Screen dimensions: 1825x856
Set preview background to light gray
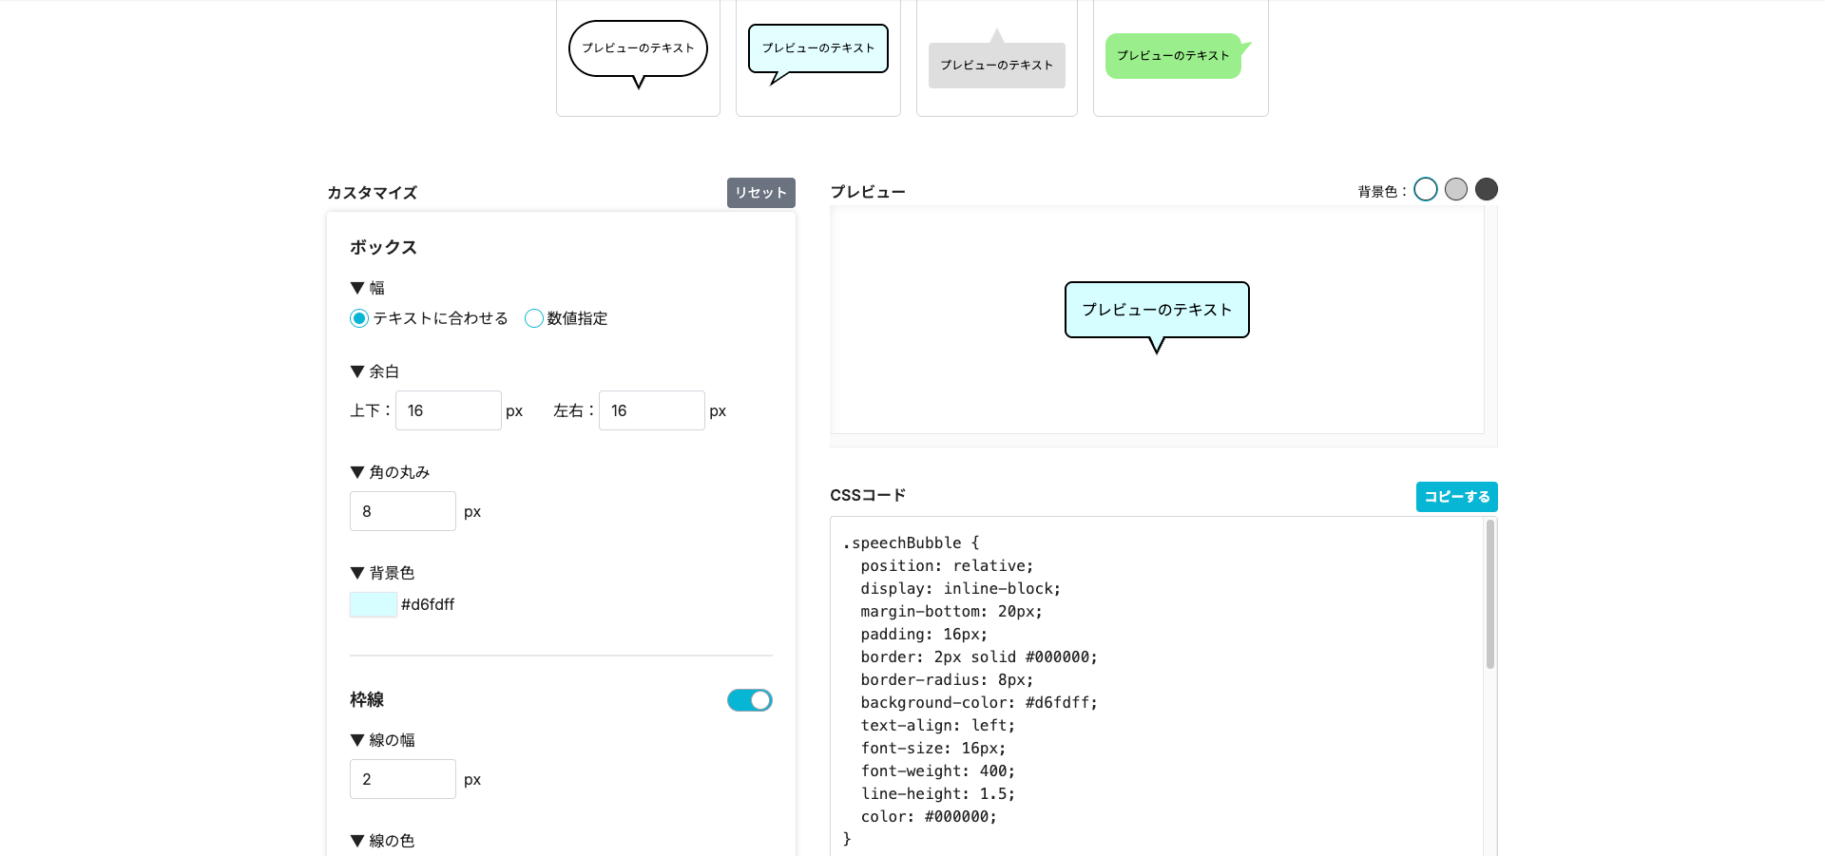[1455, 190]
